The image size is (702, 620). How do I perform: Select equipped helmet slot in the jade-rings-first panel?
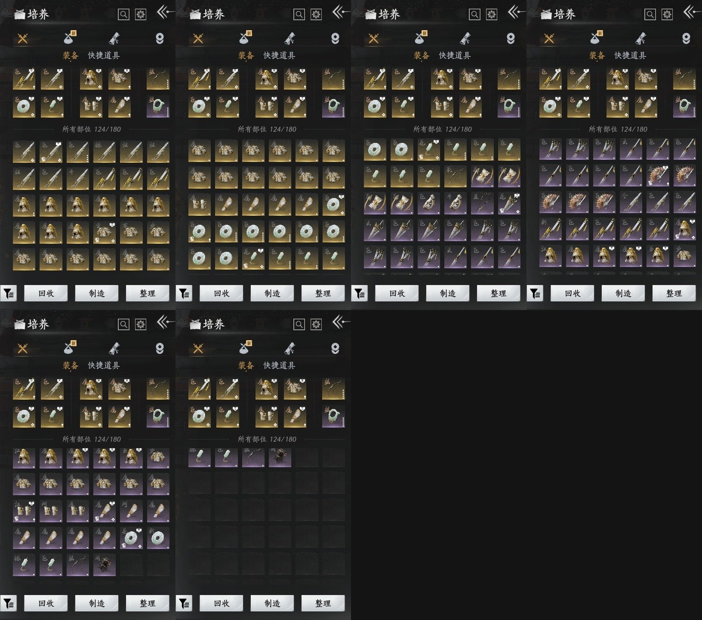click(442, 79)
